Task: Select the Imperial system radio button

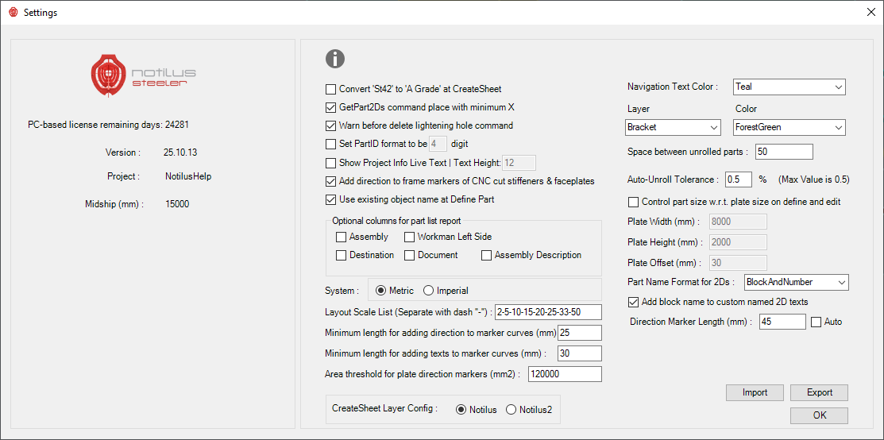Action: tap(429, 291)
